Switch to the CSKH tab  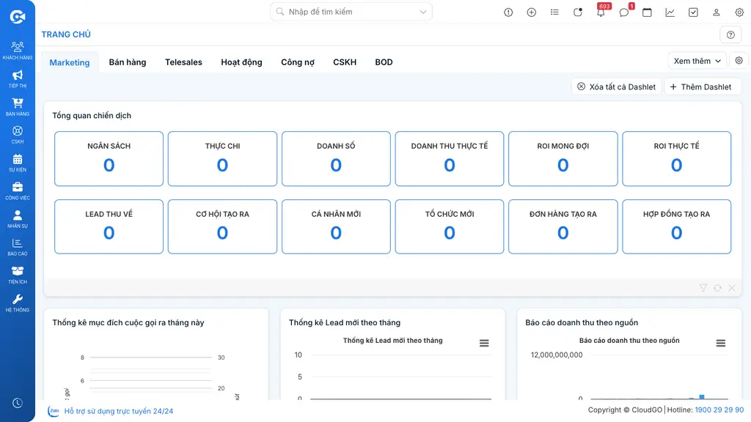[345, 62]
